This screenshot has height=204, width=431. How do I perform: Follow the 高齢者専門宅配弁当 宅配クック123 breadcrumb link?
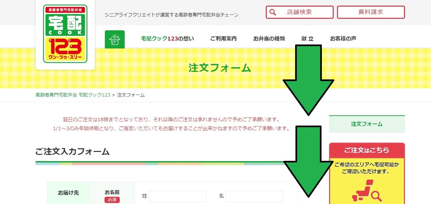pyautogui.click(x=73, y=95)
